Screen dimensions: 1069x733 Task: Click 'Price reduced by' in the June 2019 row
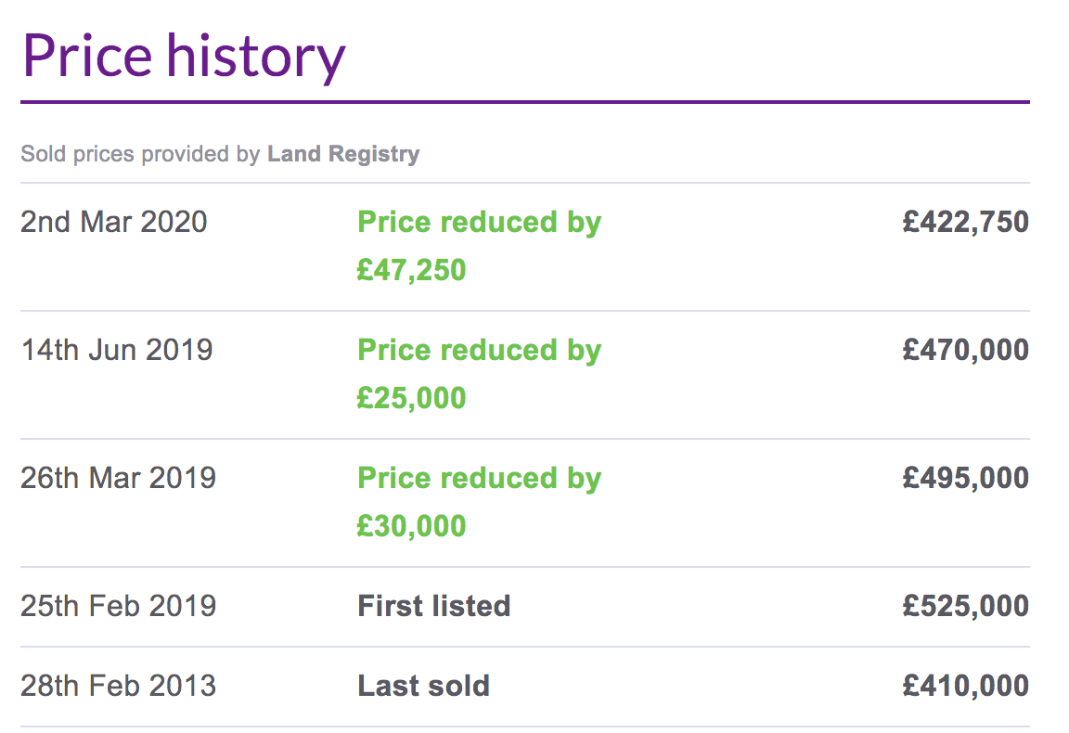[479, 351]
